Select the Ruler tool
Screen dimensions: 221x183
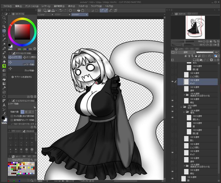[x=4, y=101]
